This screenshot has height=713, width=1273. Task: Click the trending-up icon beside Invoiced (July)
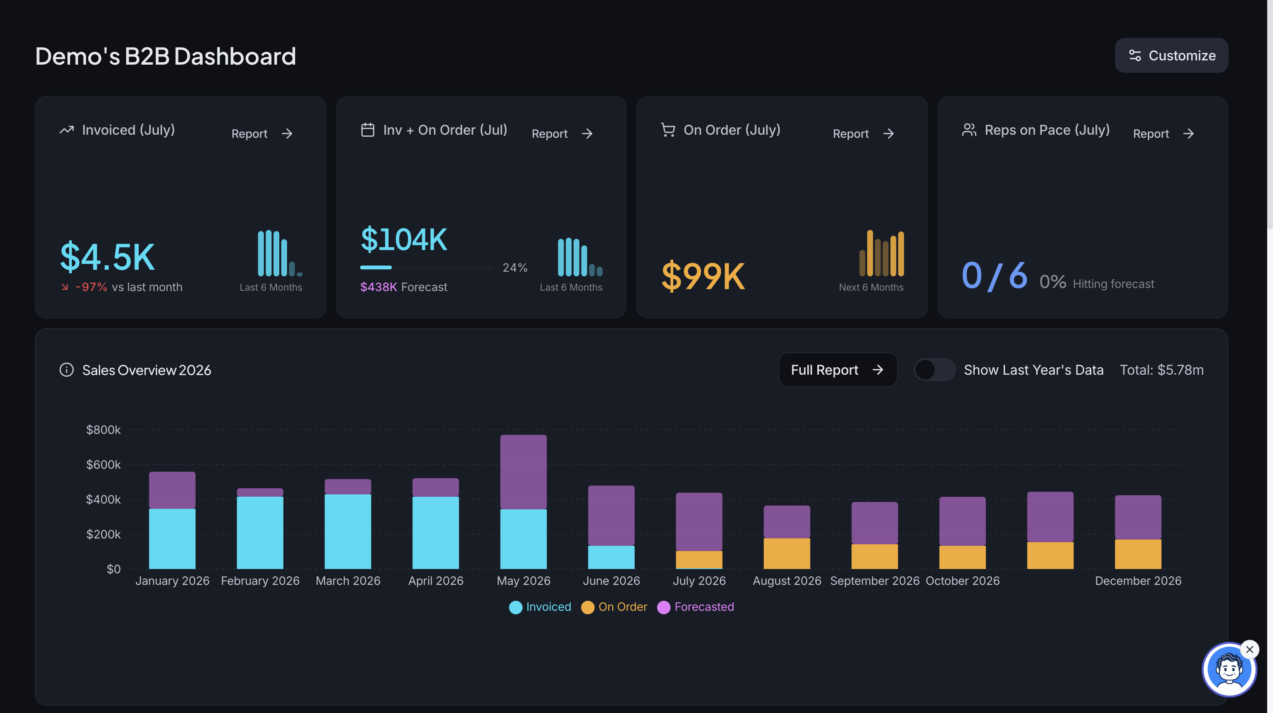(67, 130)
